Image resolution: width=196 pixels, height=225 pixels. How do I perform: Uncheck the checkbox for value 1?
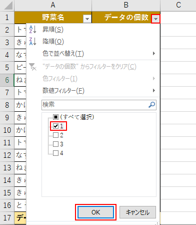tap(55, 126)
